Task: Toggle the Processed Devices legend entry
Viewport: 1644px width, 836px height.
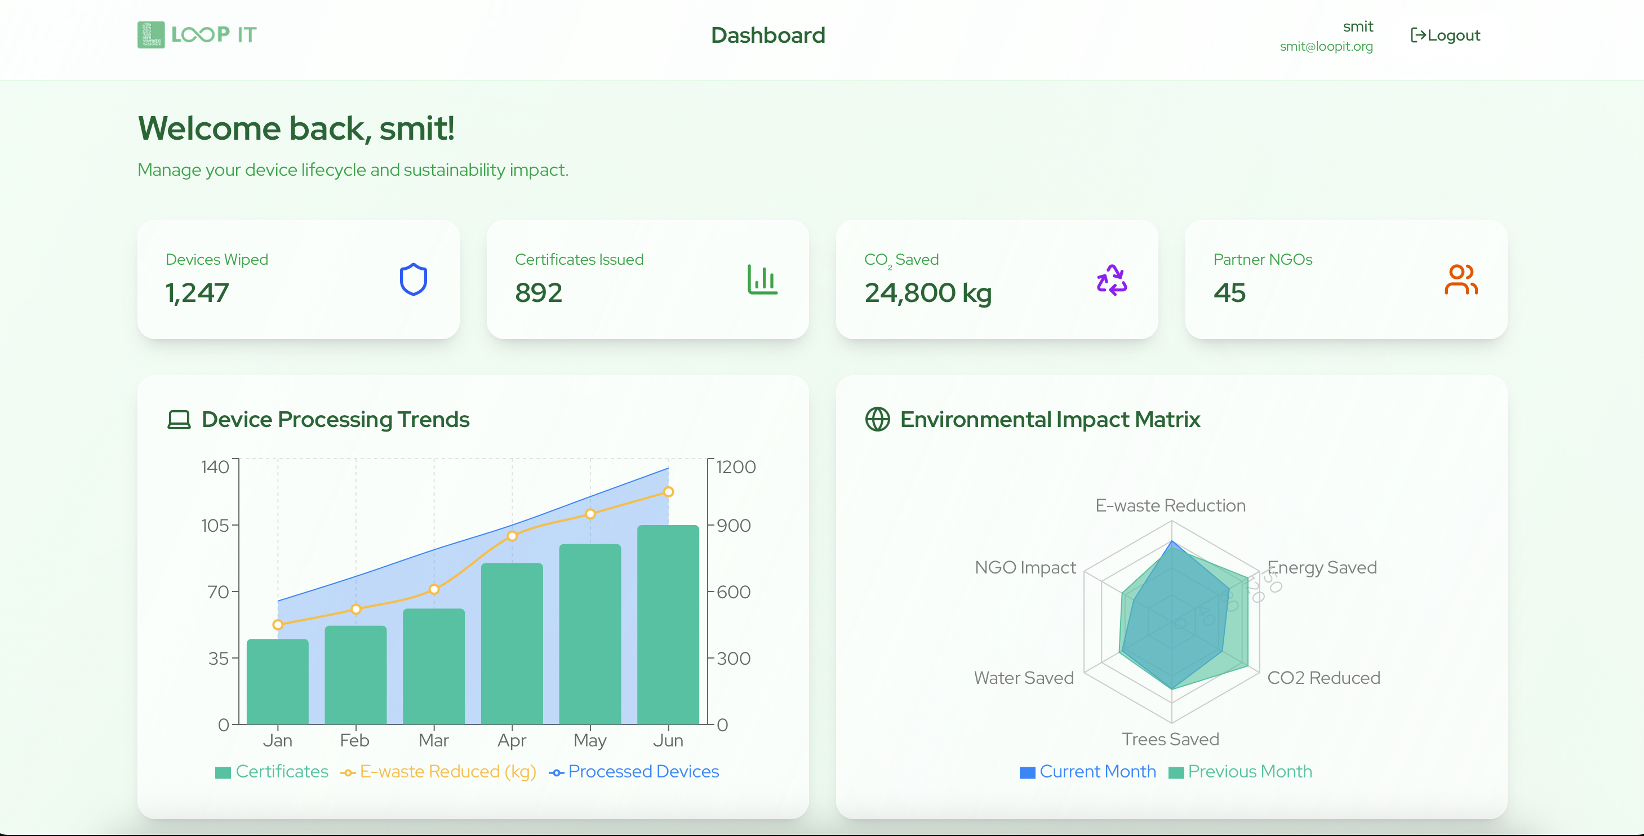Action: point(643,772)
